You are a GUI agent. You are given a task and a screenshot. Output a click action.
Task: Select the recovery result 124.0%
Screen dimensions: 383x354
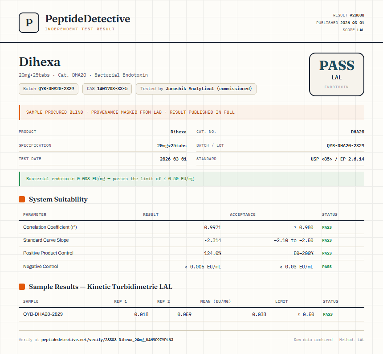click(x=212, y=253)
